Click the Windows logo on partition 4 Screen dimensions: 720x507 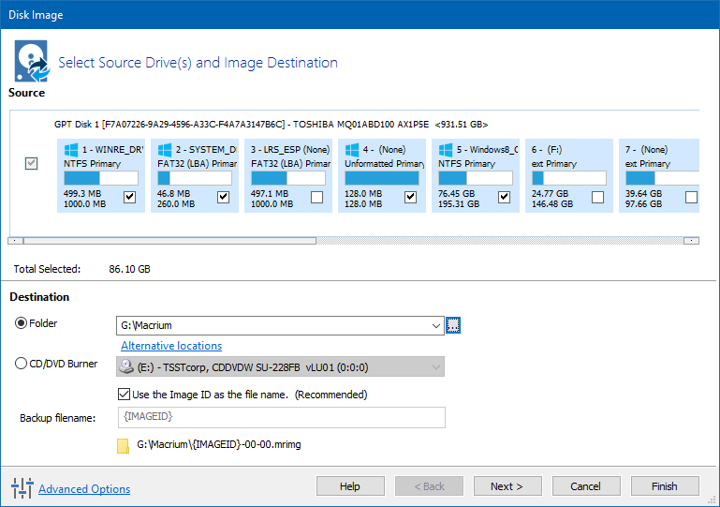(x=352, y=150)
